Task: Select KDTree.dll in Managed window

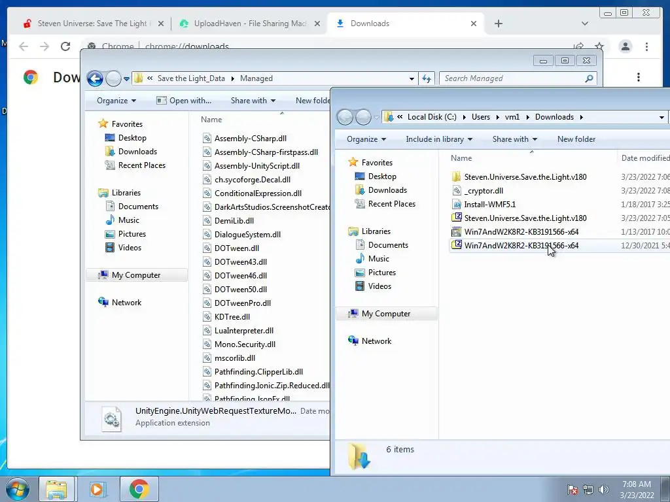Action: pyautogui.click(x=226, y=317)
